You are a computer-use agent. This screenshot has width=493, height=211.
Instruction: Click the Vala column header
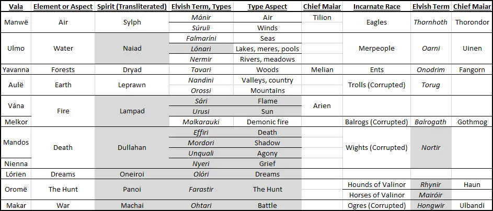tap(16, 6)
